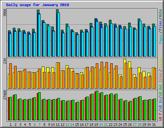Click green weekend day label 27
Screen dimensions: 164x128
[x=135, y=124]
